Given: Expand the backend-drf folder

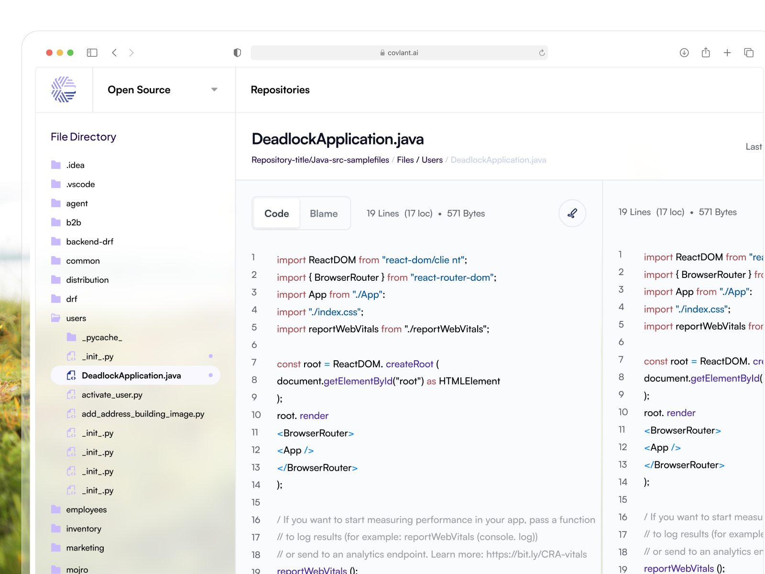Looking at the screenshot, I should click(x=89, y=242).
